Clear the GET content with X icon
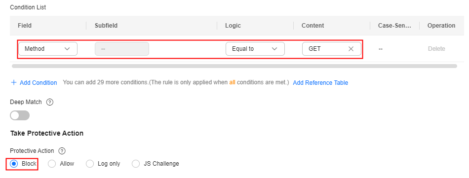469x178 pixels. [351, 49]
